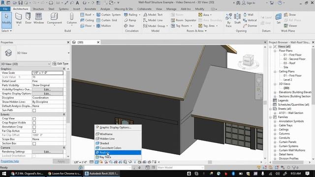Toggle the Crop Region Visible checkbox
Image resolution: width=315 pixels, height=177 pixels.
coord(34,123)
